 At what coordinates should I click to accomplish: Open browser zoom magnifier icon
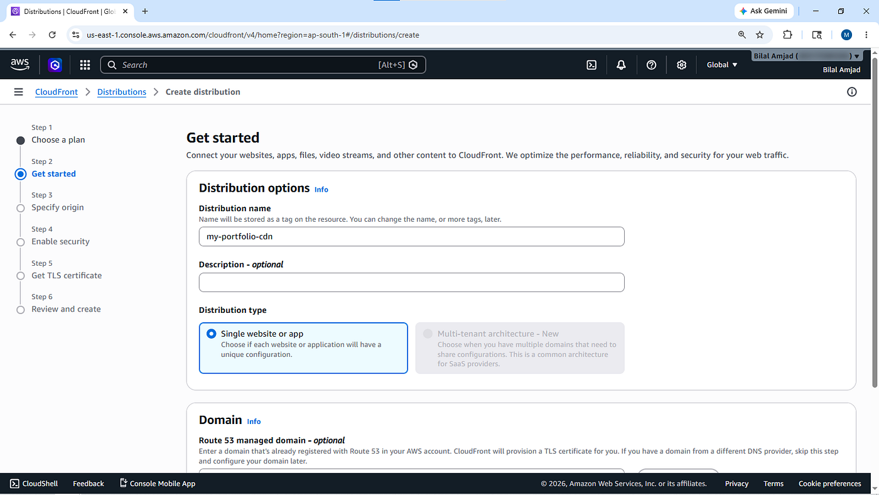tap(742, 35)
